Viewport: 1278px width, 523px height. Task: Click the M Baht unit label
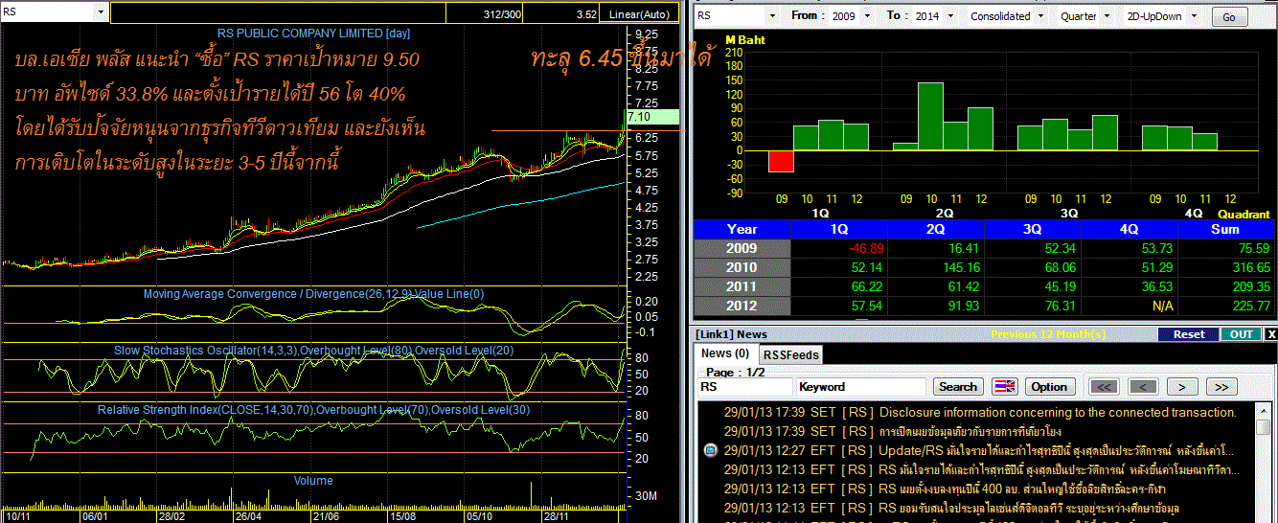tap(743, 39)
